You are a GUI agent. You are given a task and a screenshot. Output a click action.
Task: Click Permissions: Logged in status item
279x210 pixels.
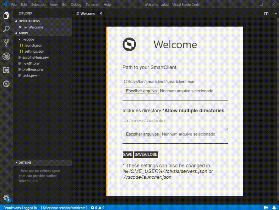coord(20,208)
